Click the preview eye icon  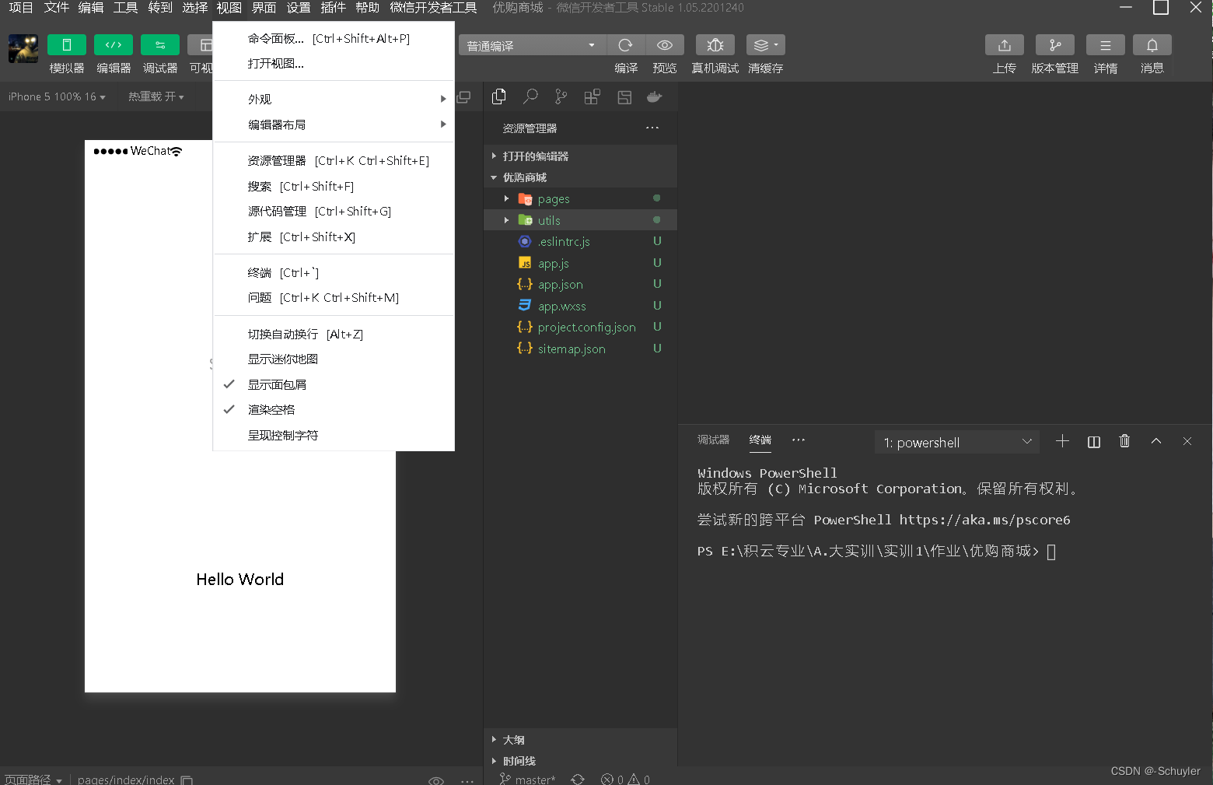(665, 45)
